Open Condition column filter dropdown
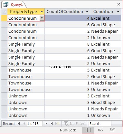The width and height of the screenshot is (123, 134). click(118, 12)
